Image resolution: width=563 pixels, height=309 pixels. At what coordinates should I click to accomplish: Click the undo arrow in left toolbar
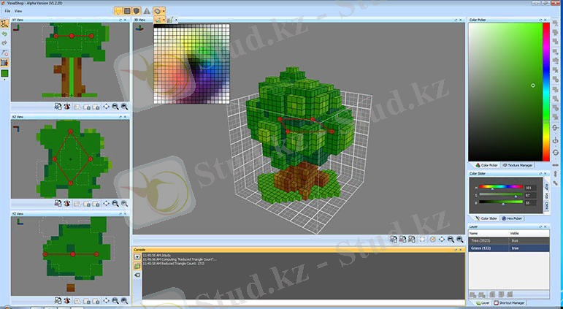(4, 34)
